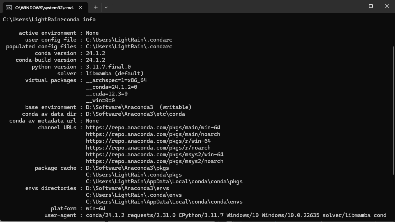Close the cmd.exe terminal tab
This screenshot has width=395, height=222.
tap(81, 7)
